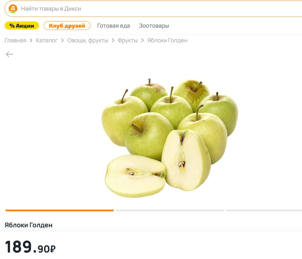Click the orange Дикси logo icon
This screenshot has height=259, width=302.
tap(13, 9)
